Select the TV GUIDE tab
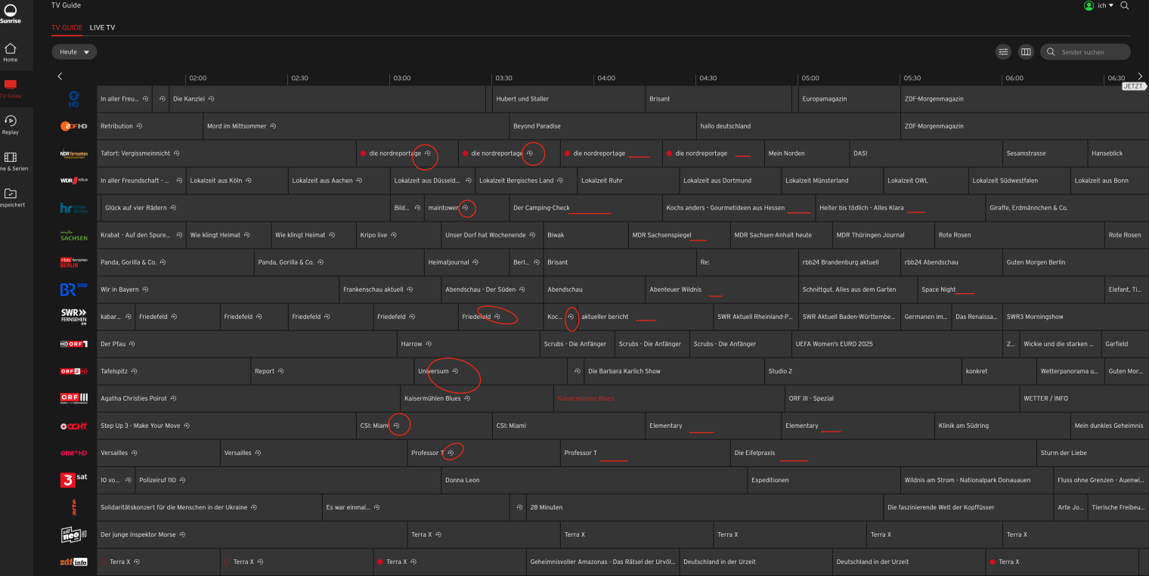Viewport: 1149px width, 576px height. pos(67,28)
